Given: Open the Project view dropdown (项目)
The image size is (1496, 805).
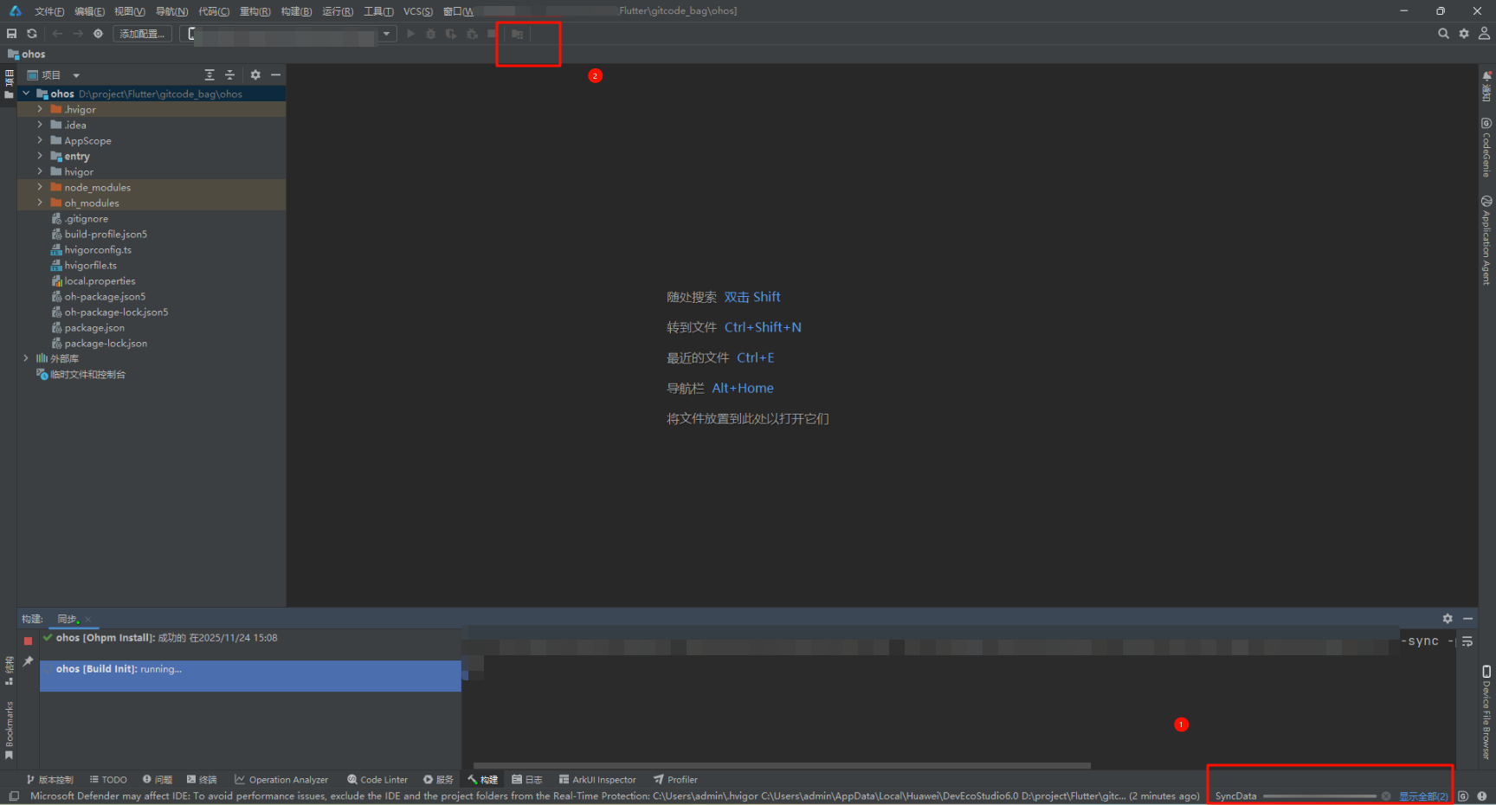Looking at the screenshot, I should tap(54, 75).
